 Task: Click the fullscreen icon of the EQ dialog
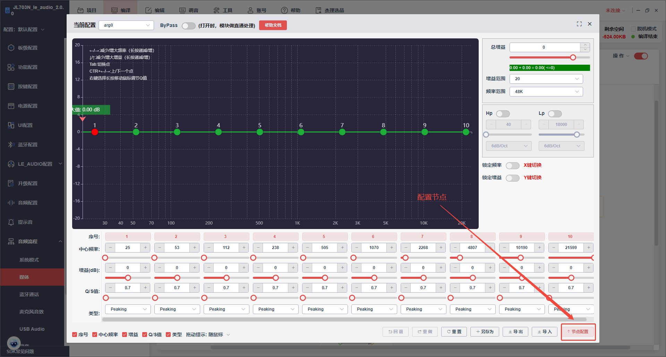point(579,24)
